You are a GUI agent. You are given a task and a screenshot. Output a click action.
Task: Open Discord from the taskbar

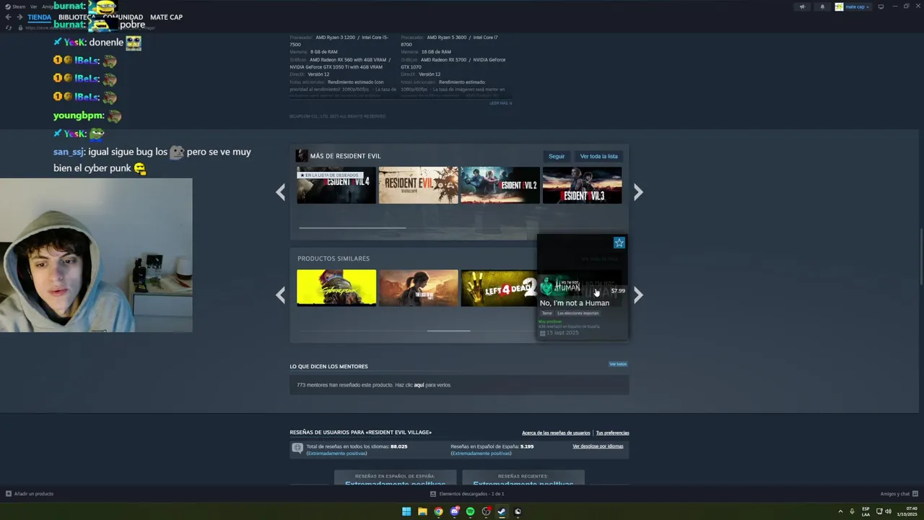pos(454,511)
